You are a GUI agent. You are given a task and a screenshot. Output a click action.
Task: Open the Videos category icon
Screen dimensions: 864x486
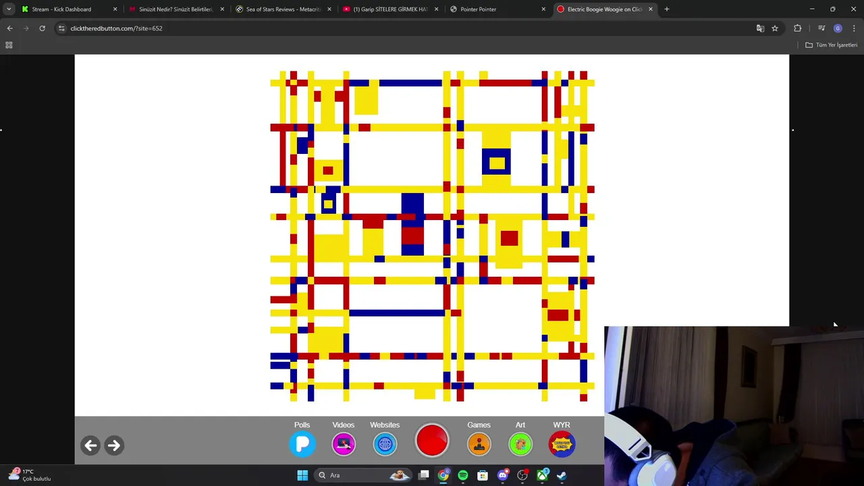tap(344, 443)
